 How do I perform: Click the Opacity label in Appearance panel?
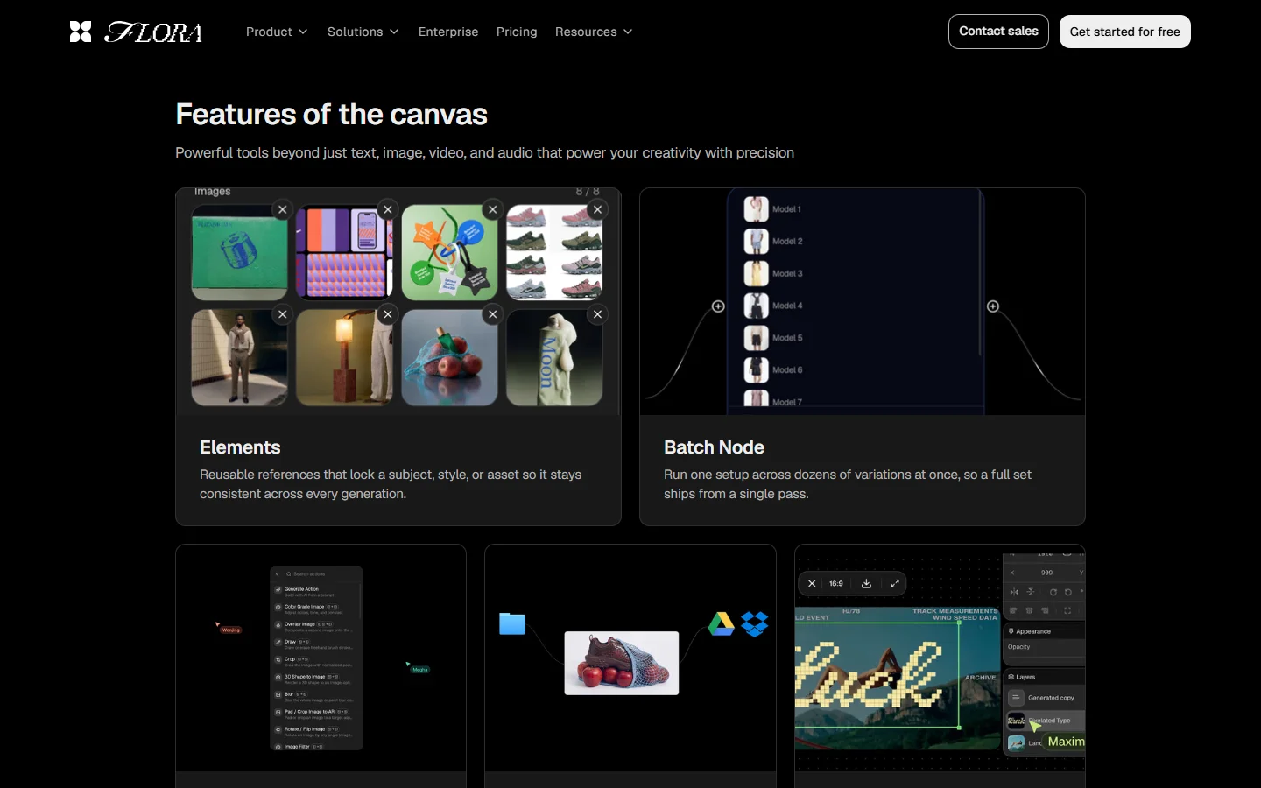(x=1019, y=647)
